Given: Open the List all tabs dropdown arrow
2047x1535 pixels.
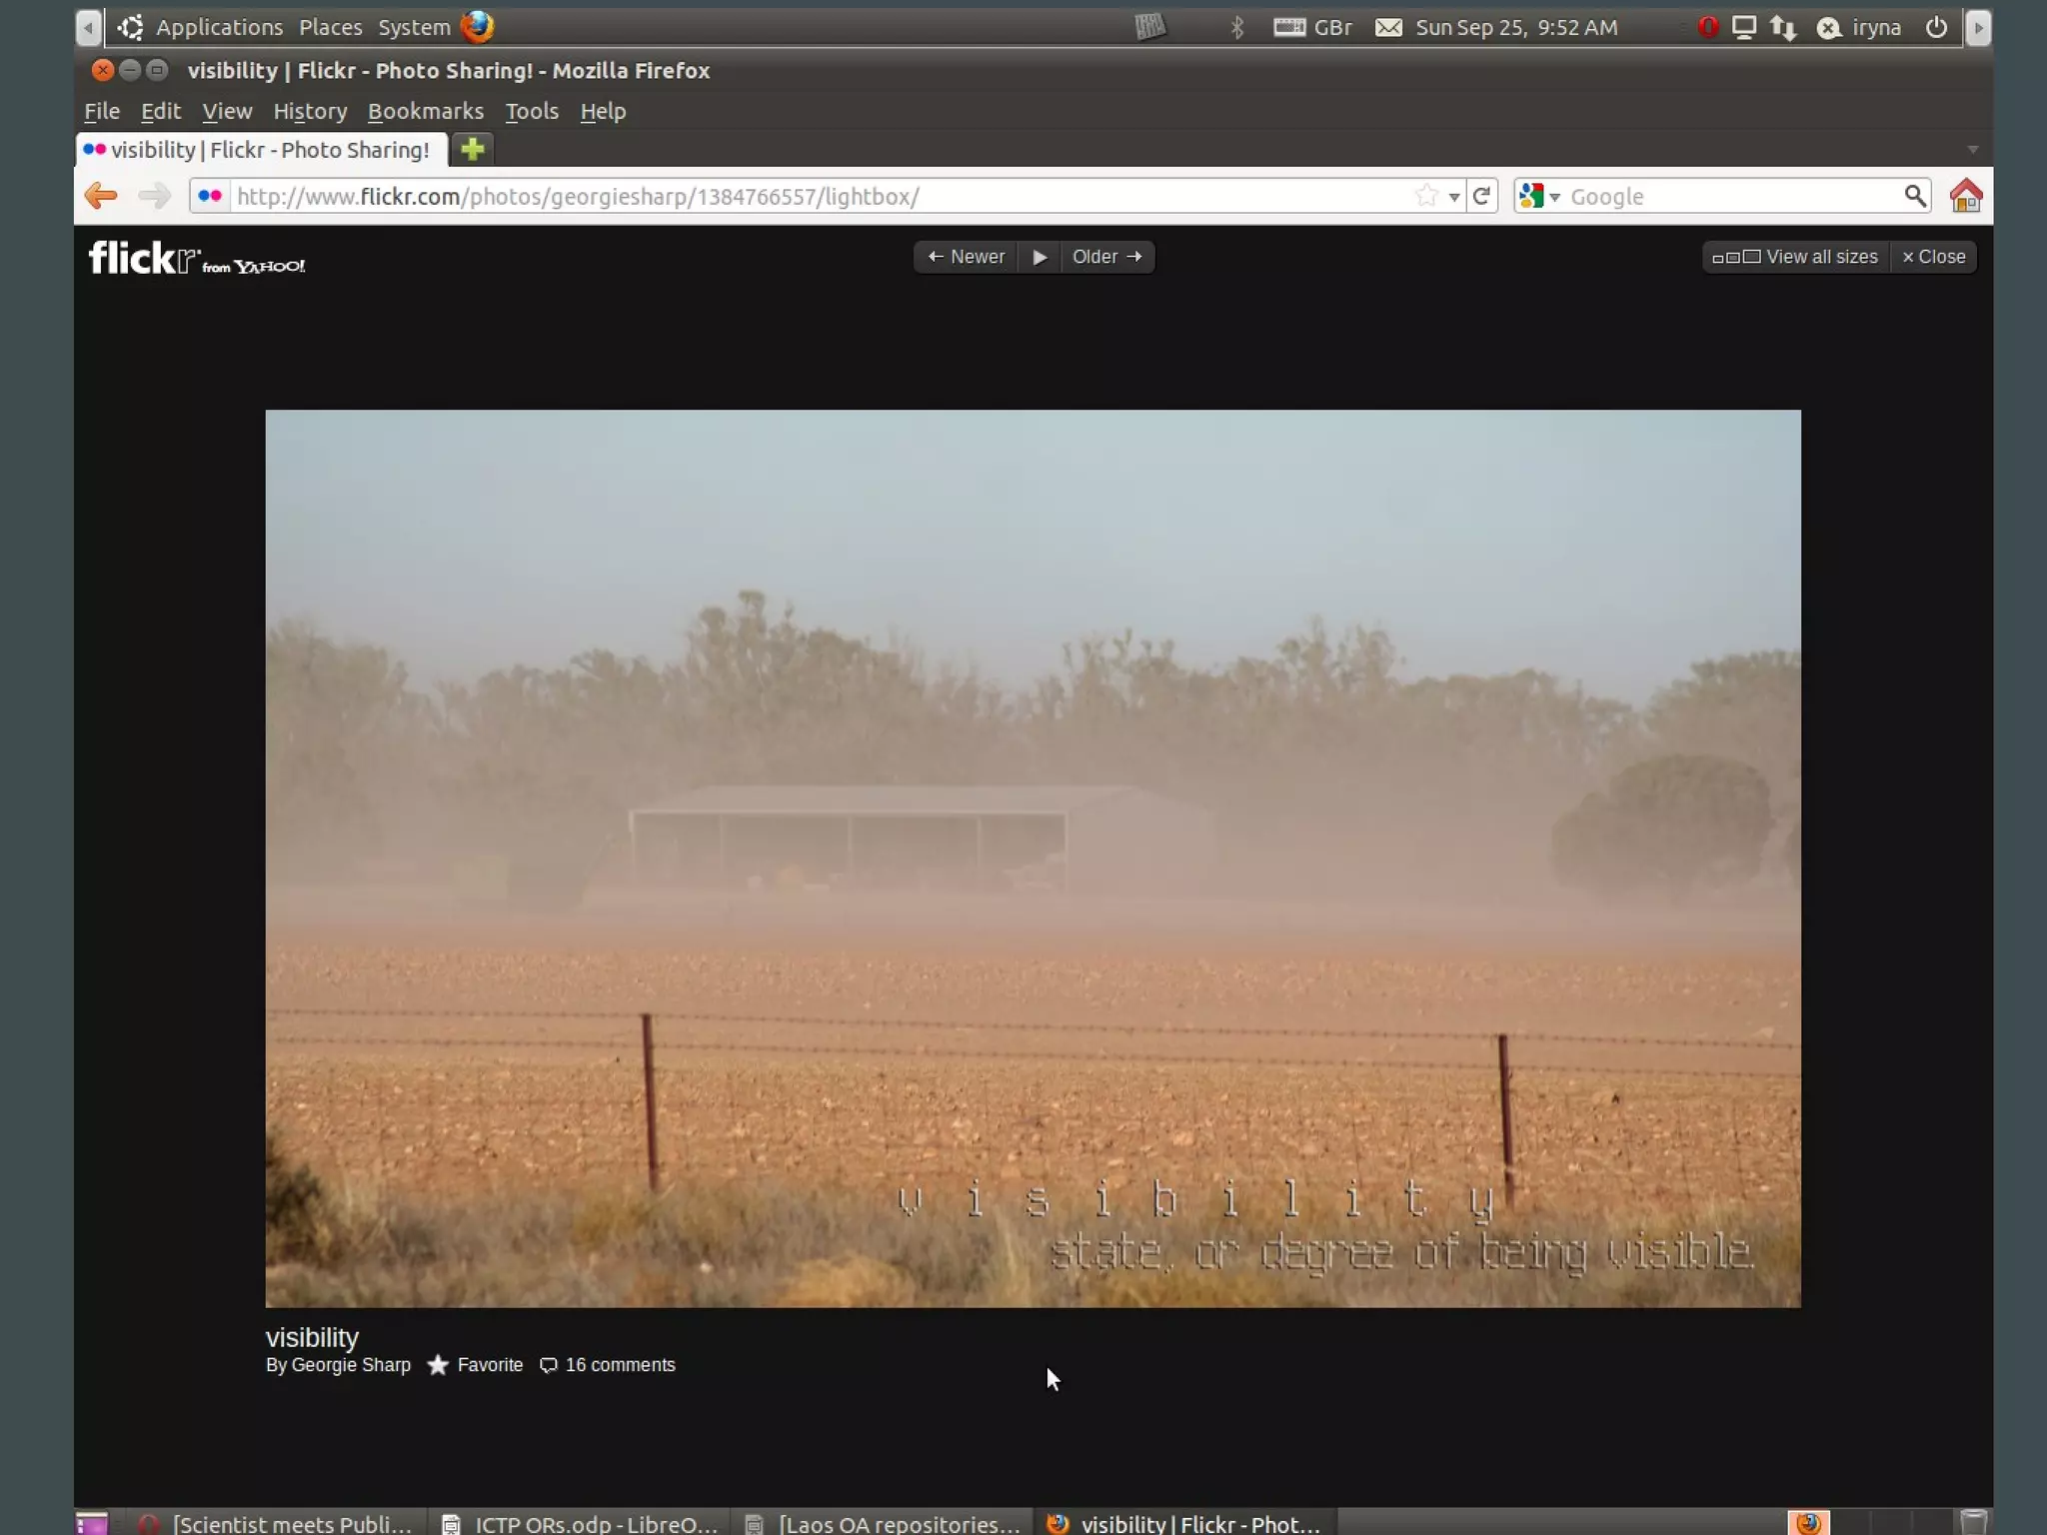Looking at the screenshot, I should [1972, 150].
